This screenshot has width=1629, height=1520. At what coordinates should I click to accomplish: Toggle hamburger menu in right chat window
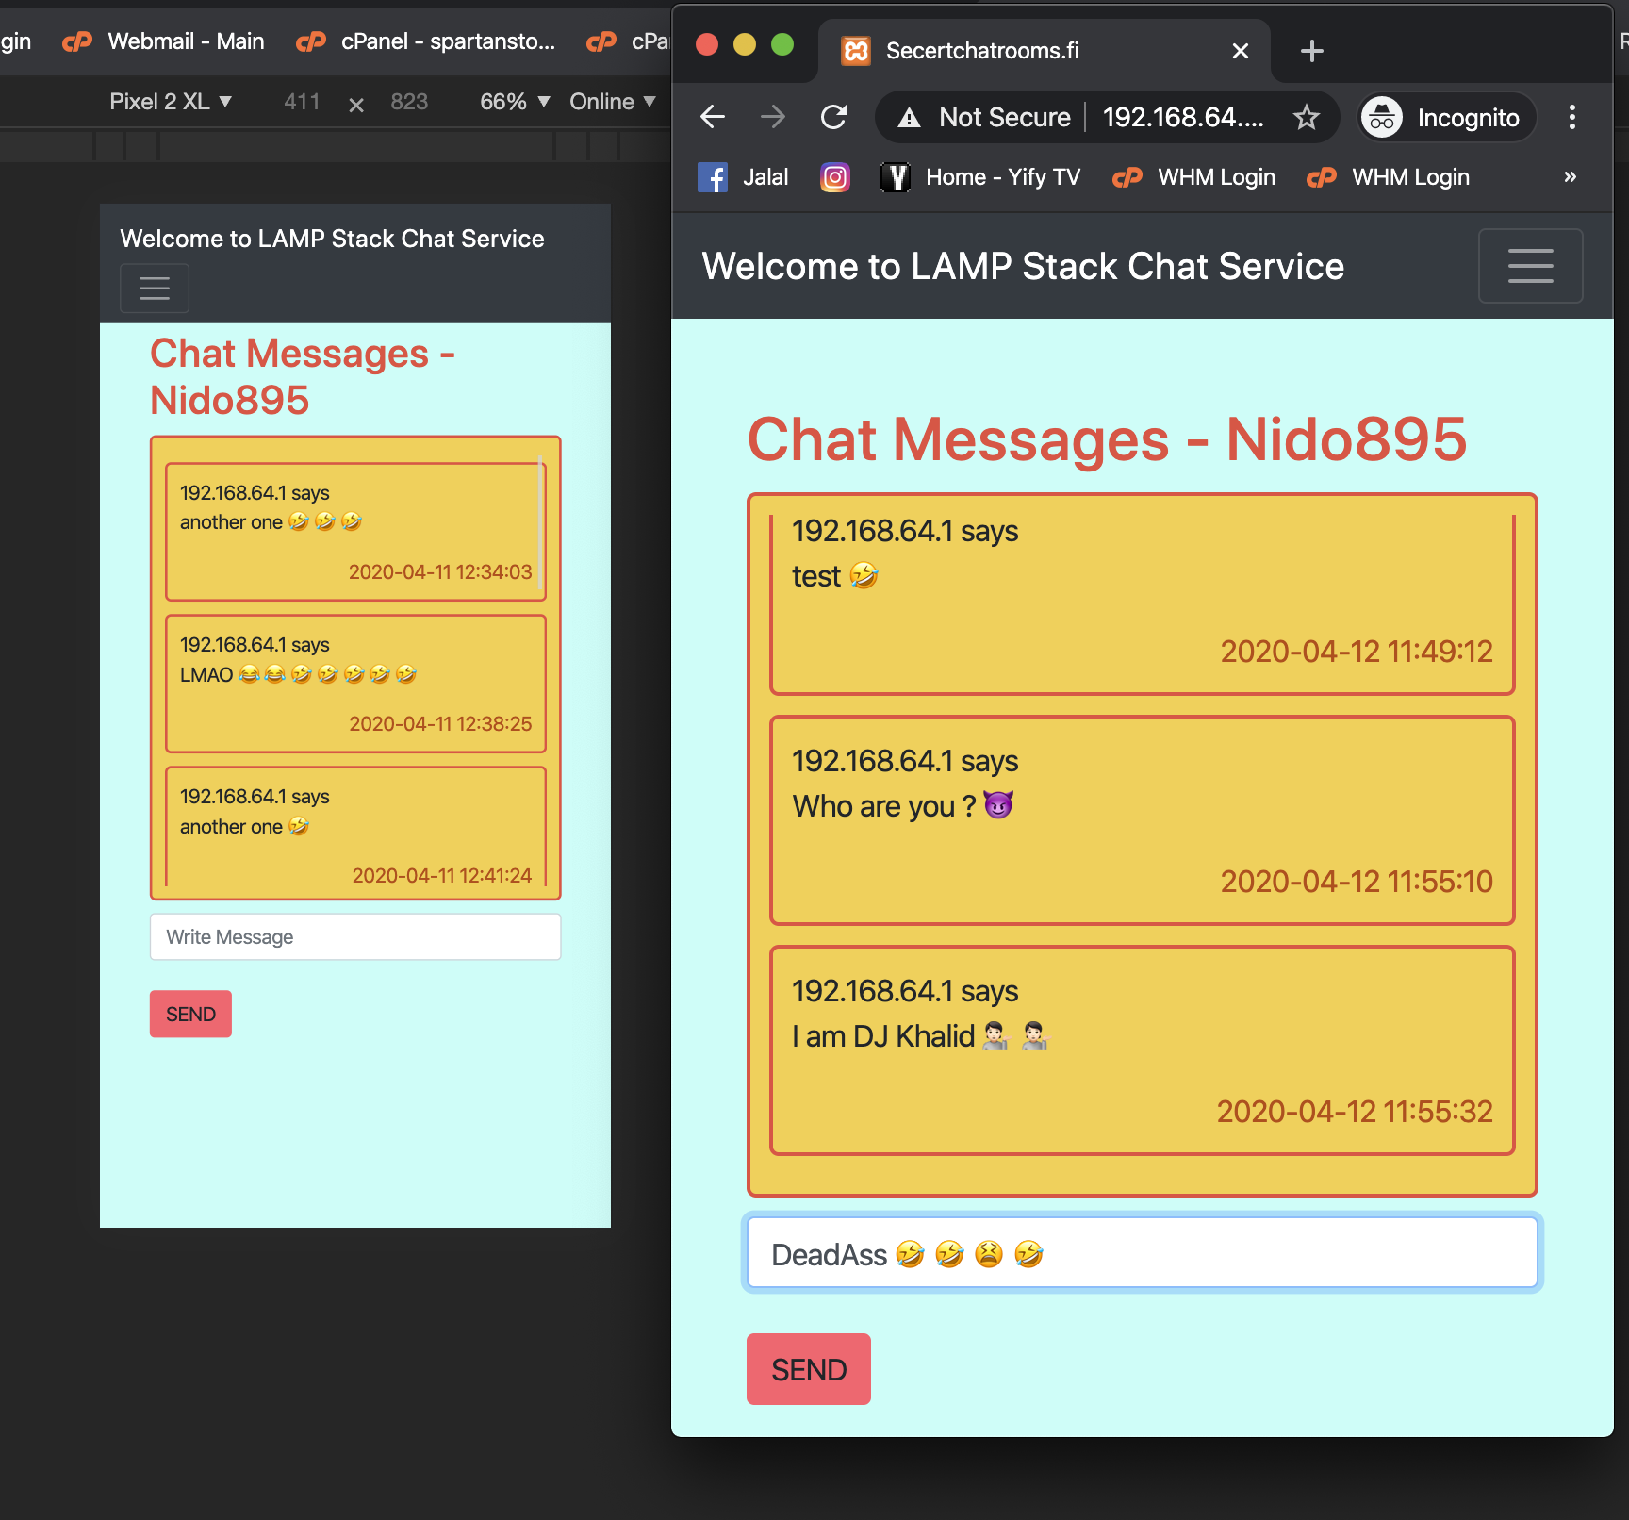pos(1530,266)
